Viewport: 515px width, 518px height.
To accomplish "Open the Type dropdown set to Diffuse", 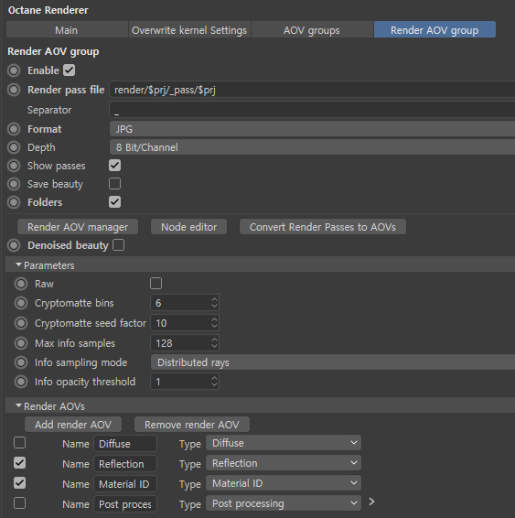I will 284,443.
